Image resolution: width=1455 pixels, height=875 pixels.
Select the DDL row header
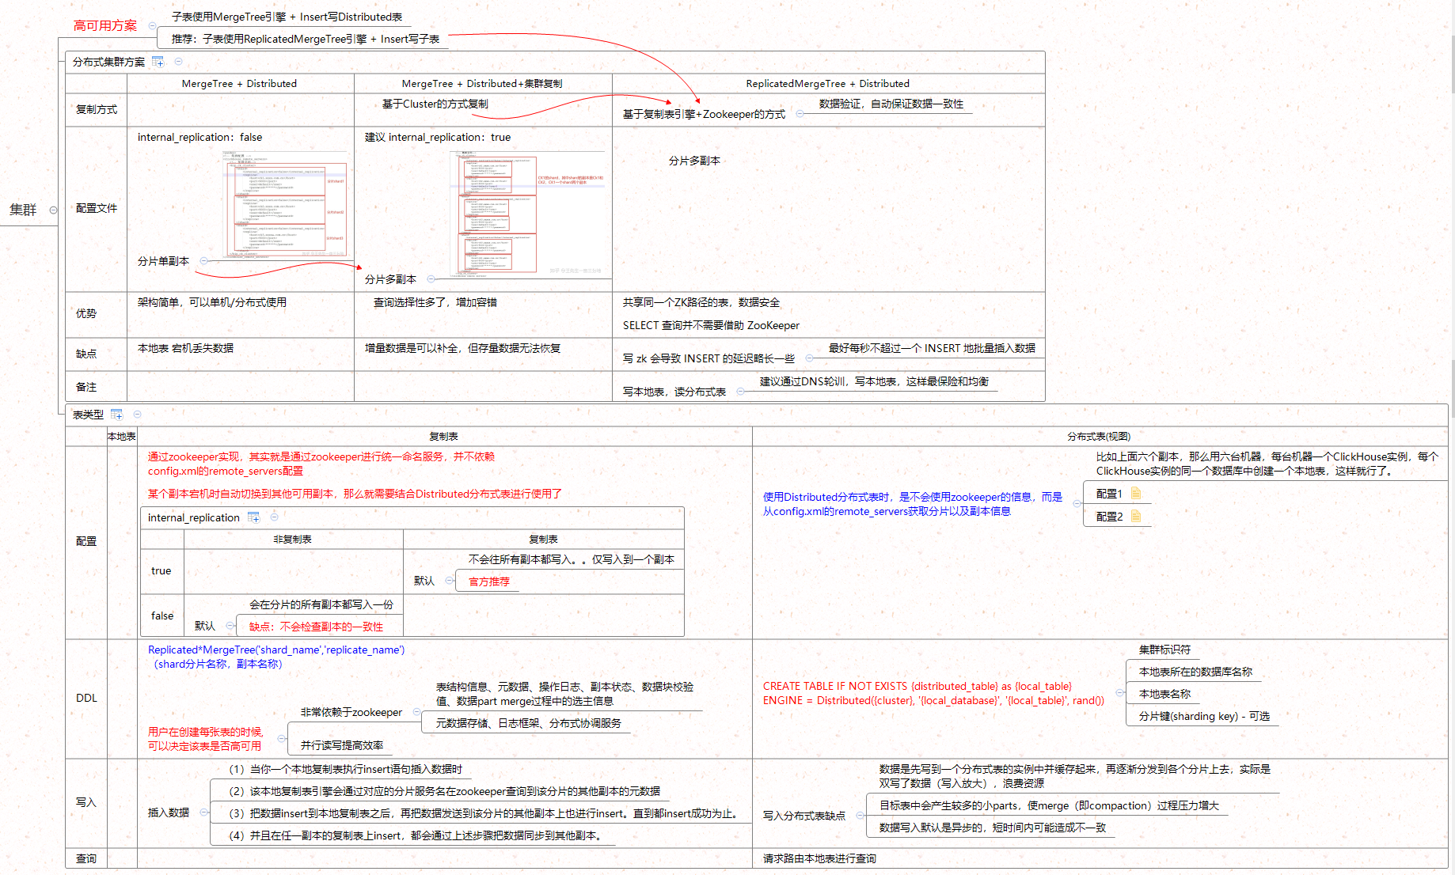pyautogui.click(x=86, y=699)
